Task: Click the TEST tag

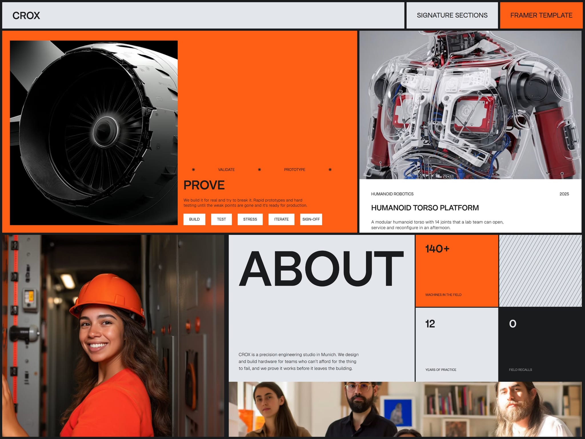Action: (x=221, y=219)
